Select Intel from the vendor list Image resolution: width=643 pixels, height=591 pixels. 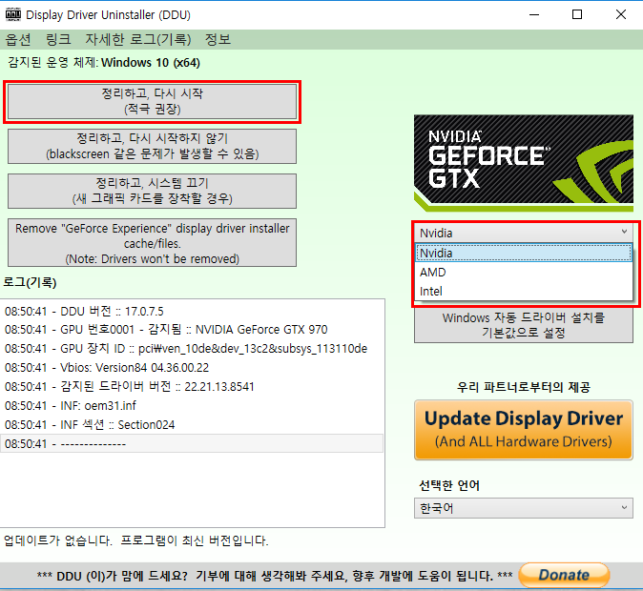click(524, 291)
